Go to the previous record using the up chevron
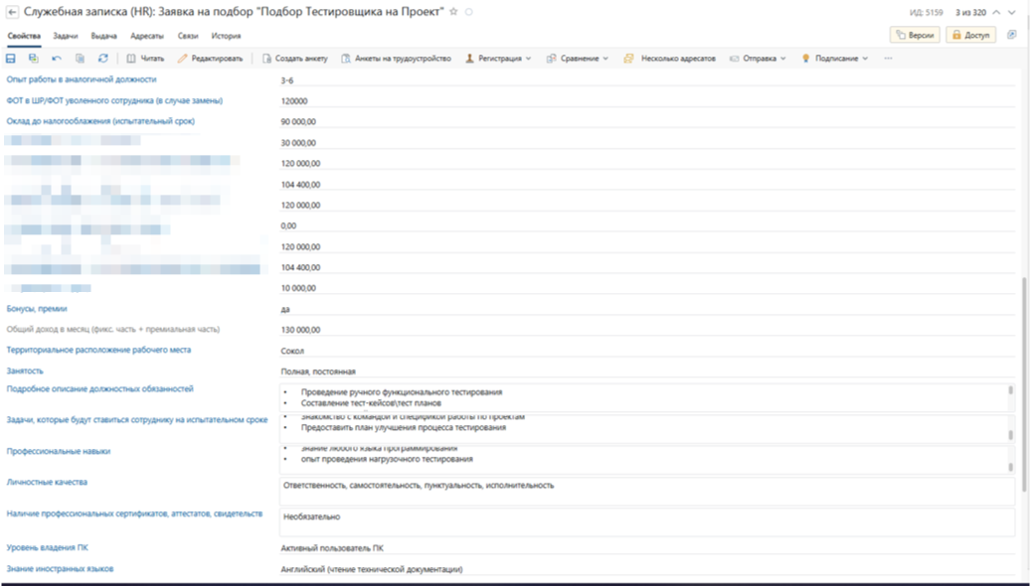 [x=997, y=12]
